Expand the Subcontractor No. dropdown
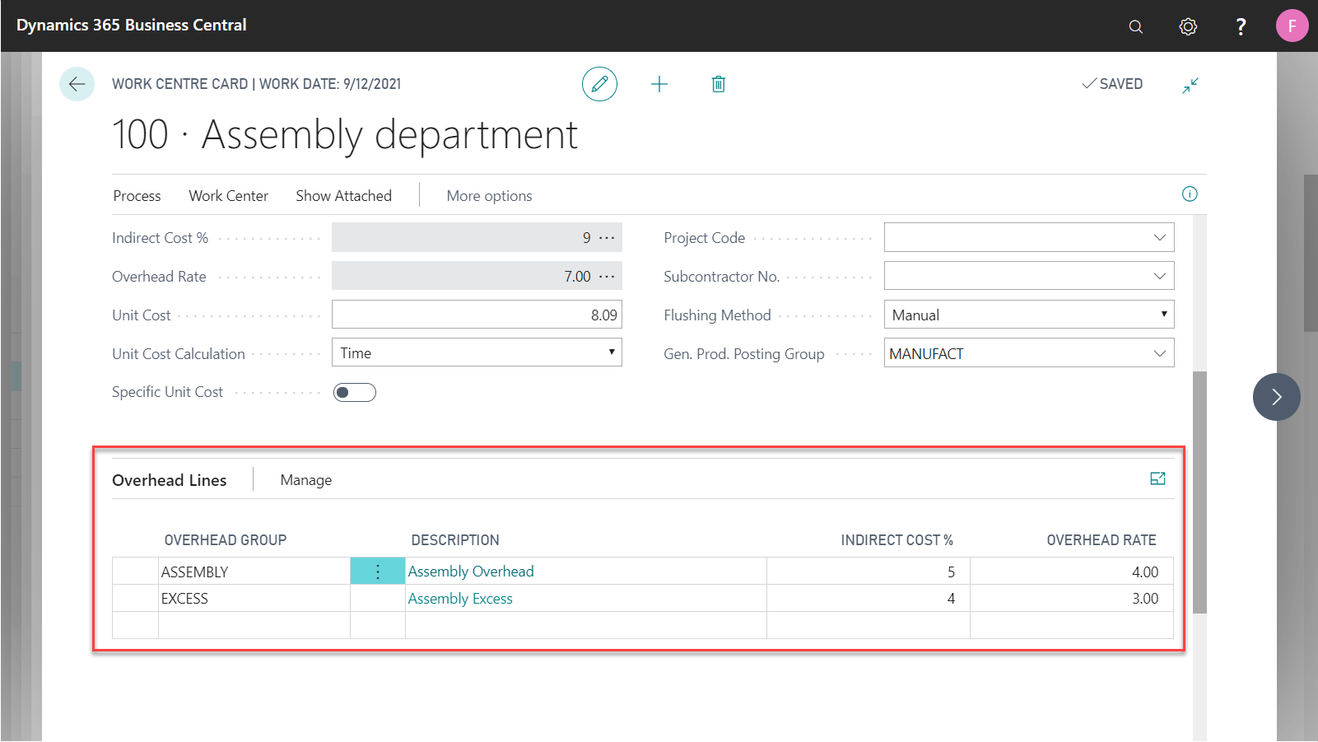The image size is (1318, 742). 1160,276
